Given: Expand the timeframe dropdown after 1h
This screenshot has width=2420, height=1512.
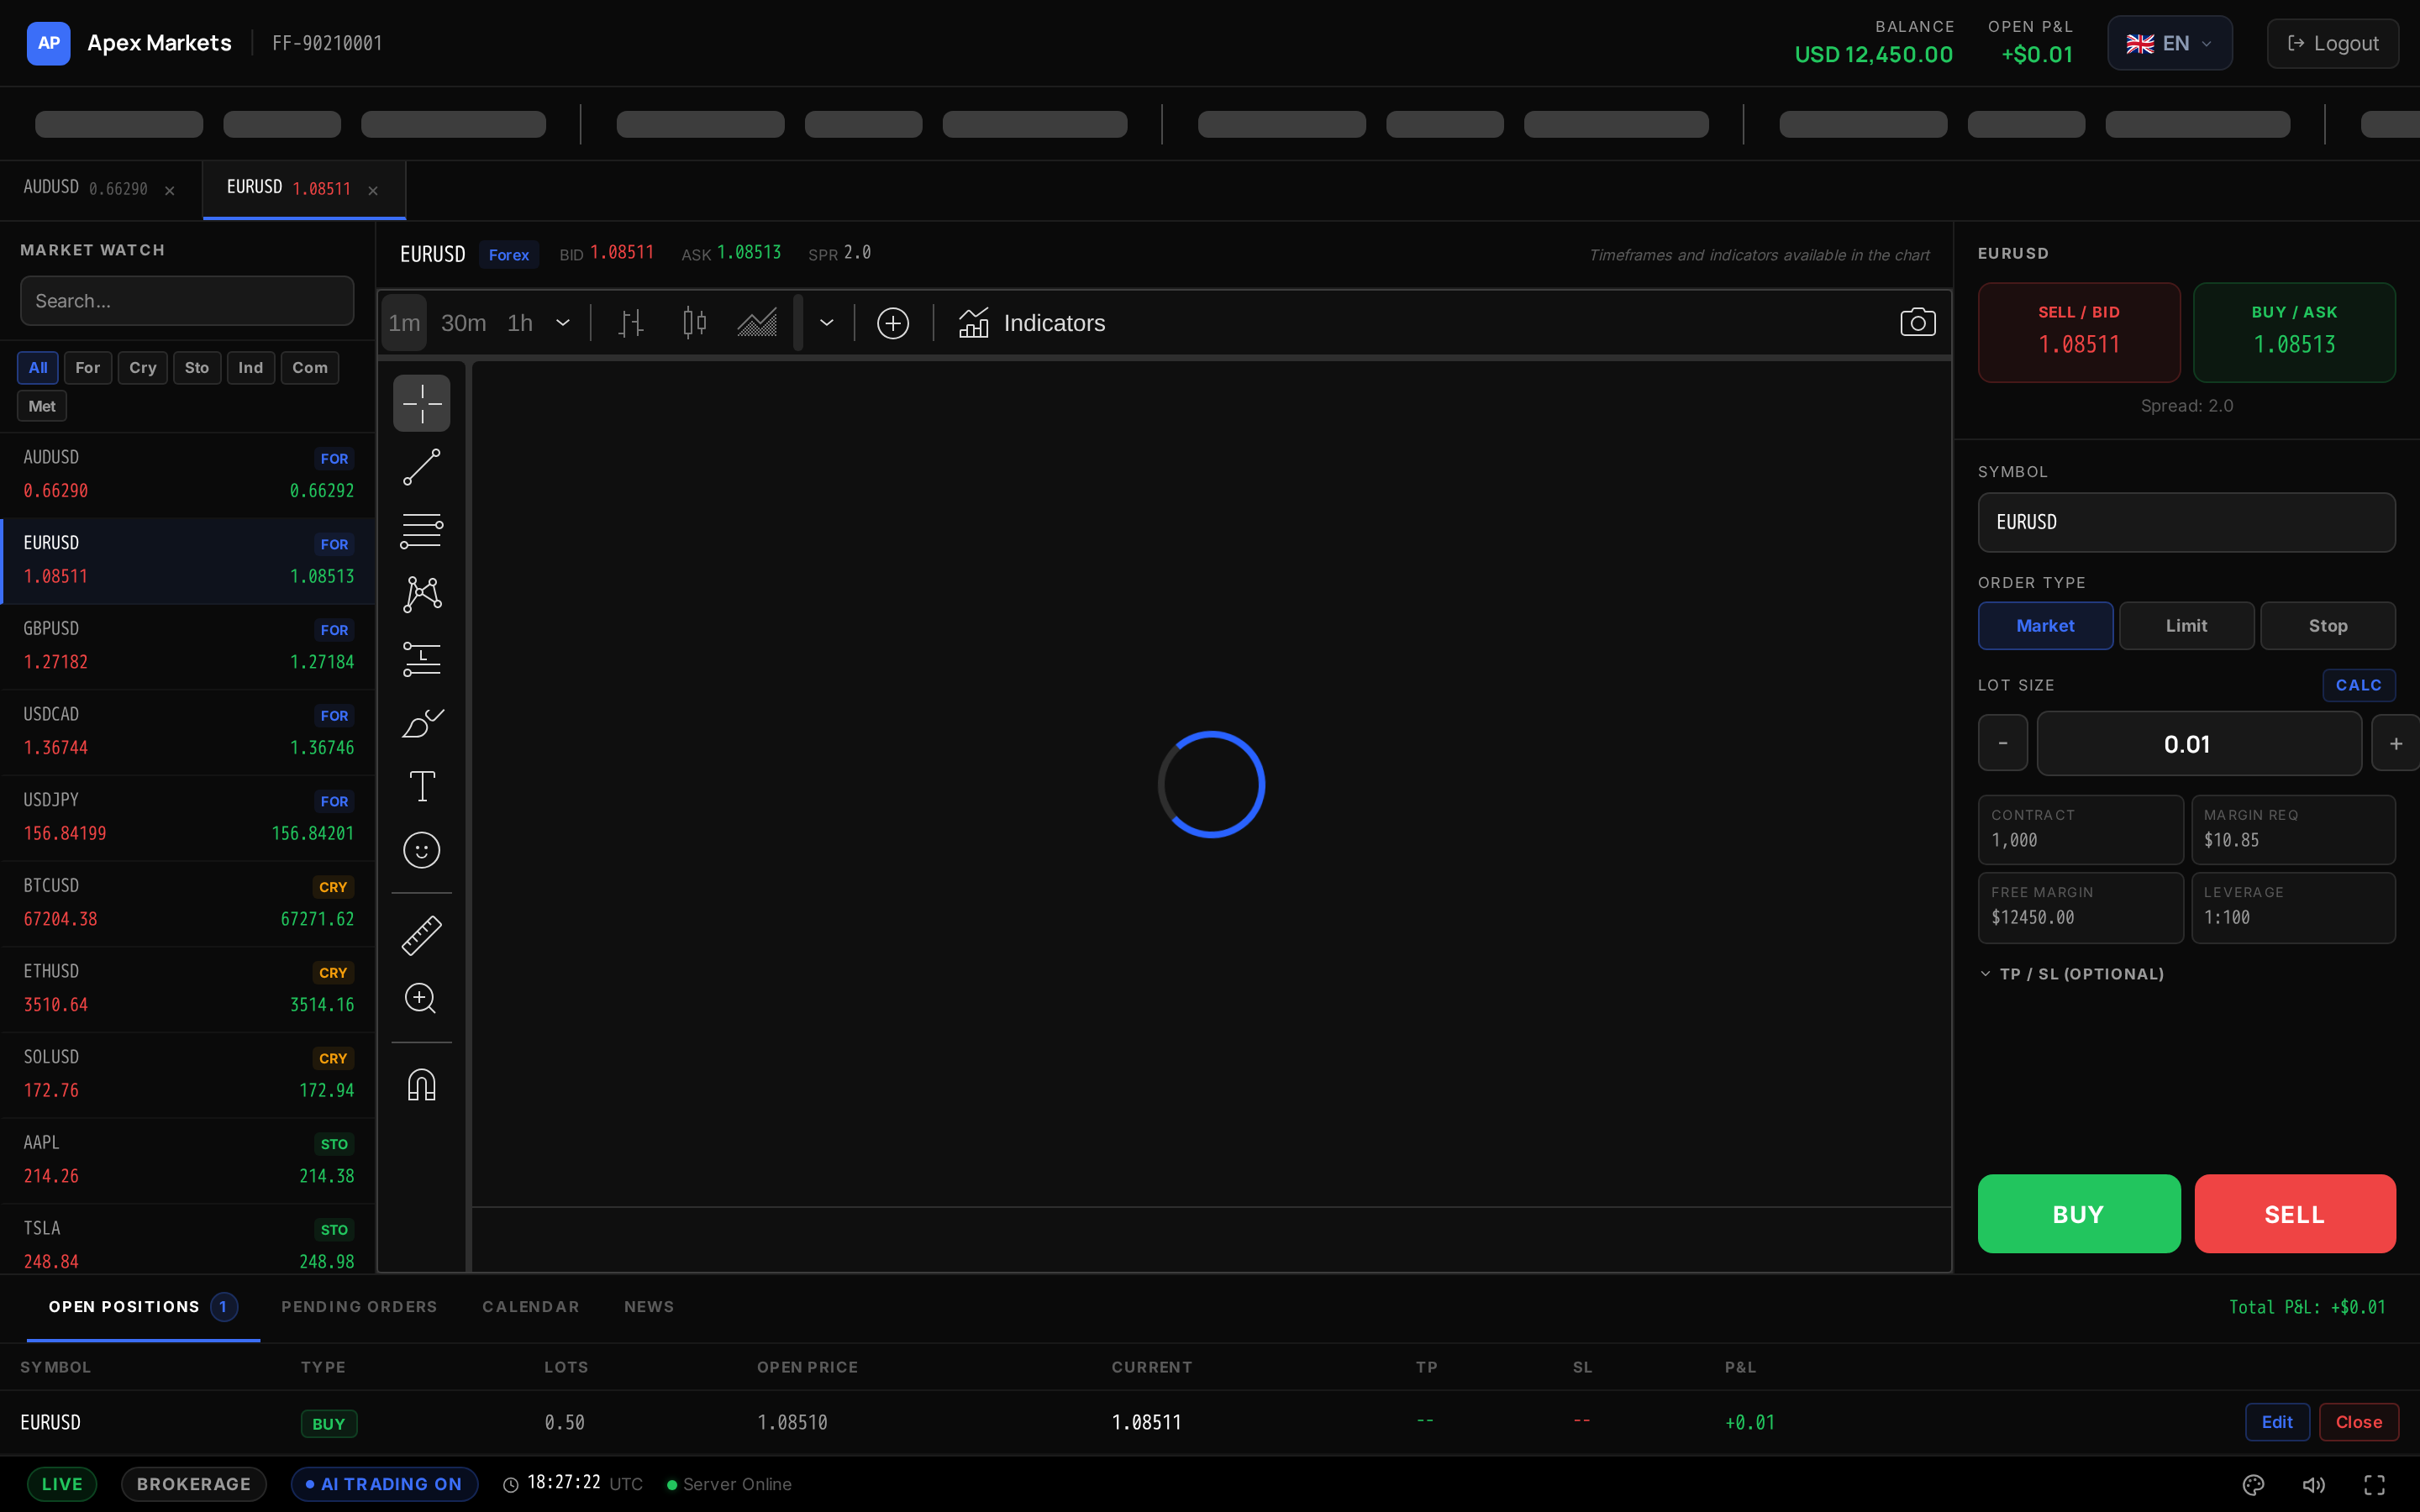Looking at the screenshot, I should pyautogui.click(x=563, y=323).
